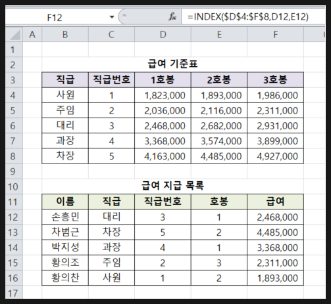331x304 pixels.
Task: Click cell 1,823,000
Action: 163,95
